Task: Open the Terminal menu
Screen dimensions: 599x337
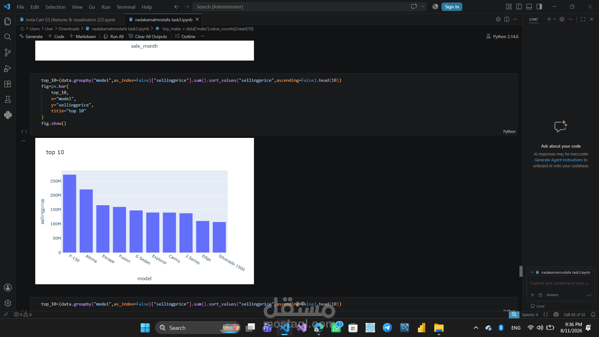Action: click(x=126, y=7)
